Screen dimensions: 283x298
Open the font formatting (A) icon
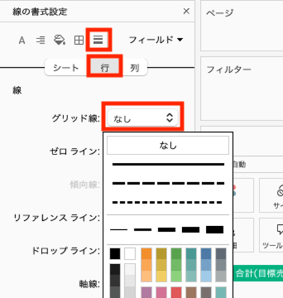tap(22, 40)
